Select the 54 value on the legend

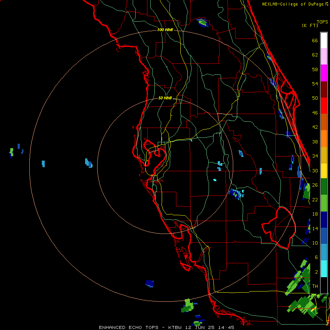coord(315,84)
